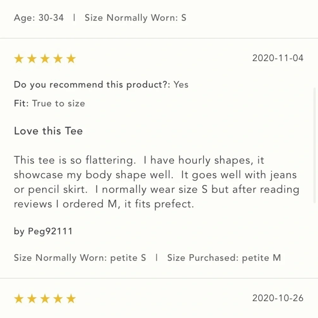The image size is (318, 318).
Task: Click the "Love this Tee" review title
Action: [48, 131]
